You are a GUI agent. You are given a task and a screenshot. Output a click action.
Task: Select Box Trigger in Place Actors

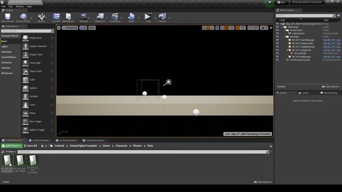pos(38,122)
